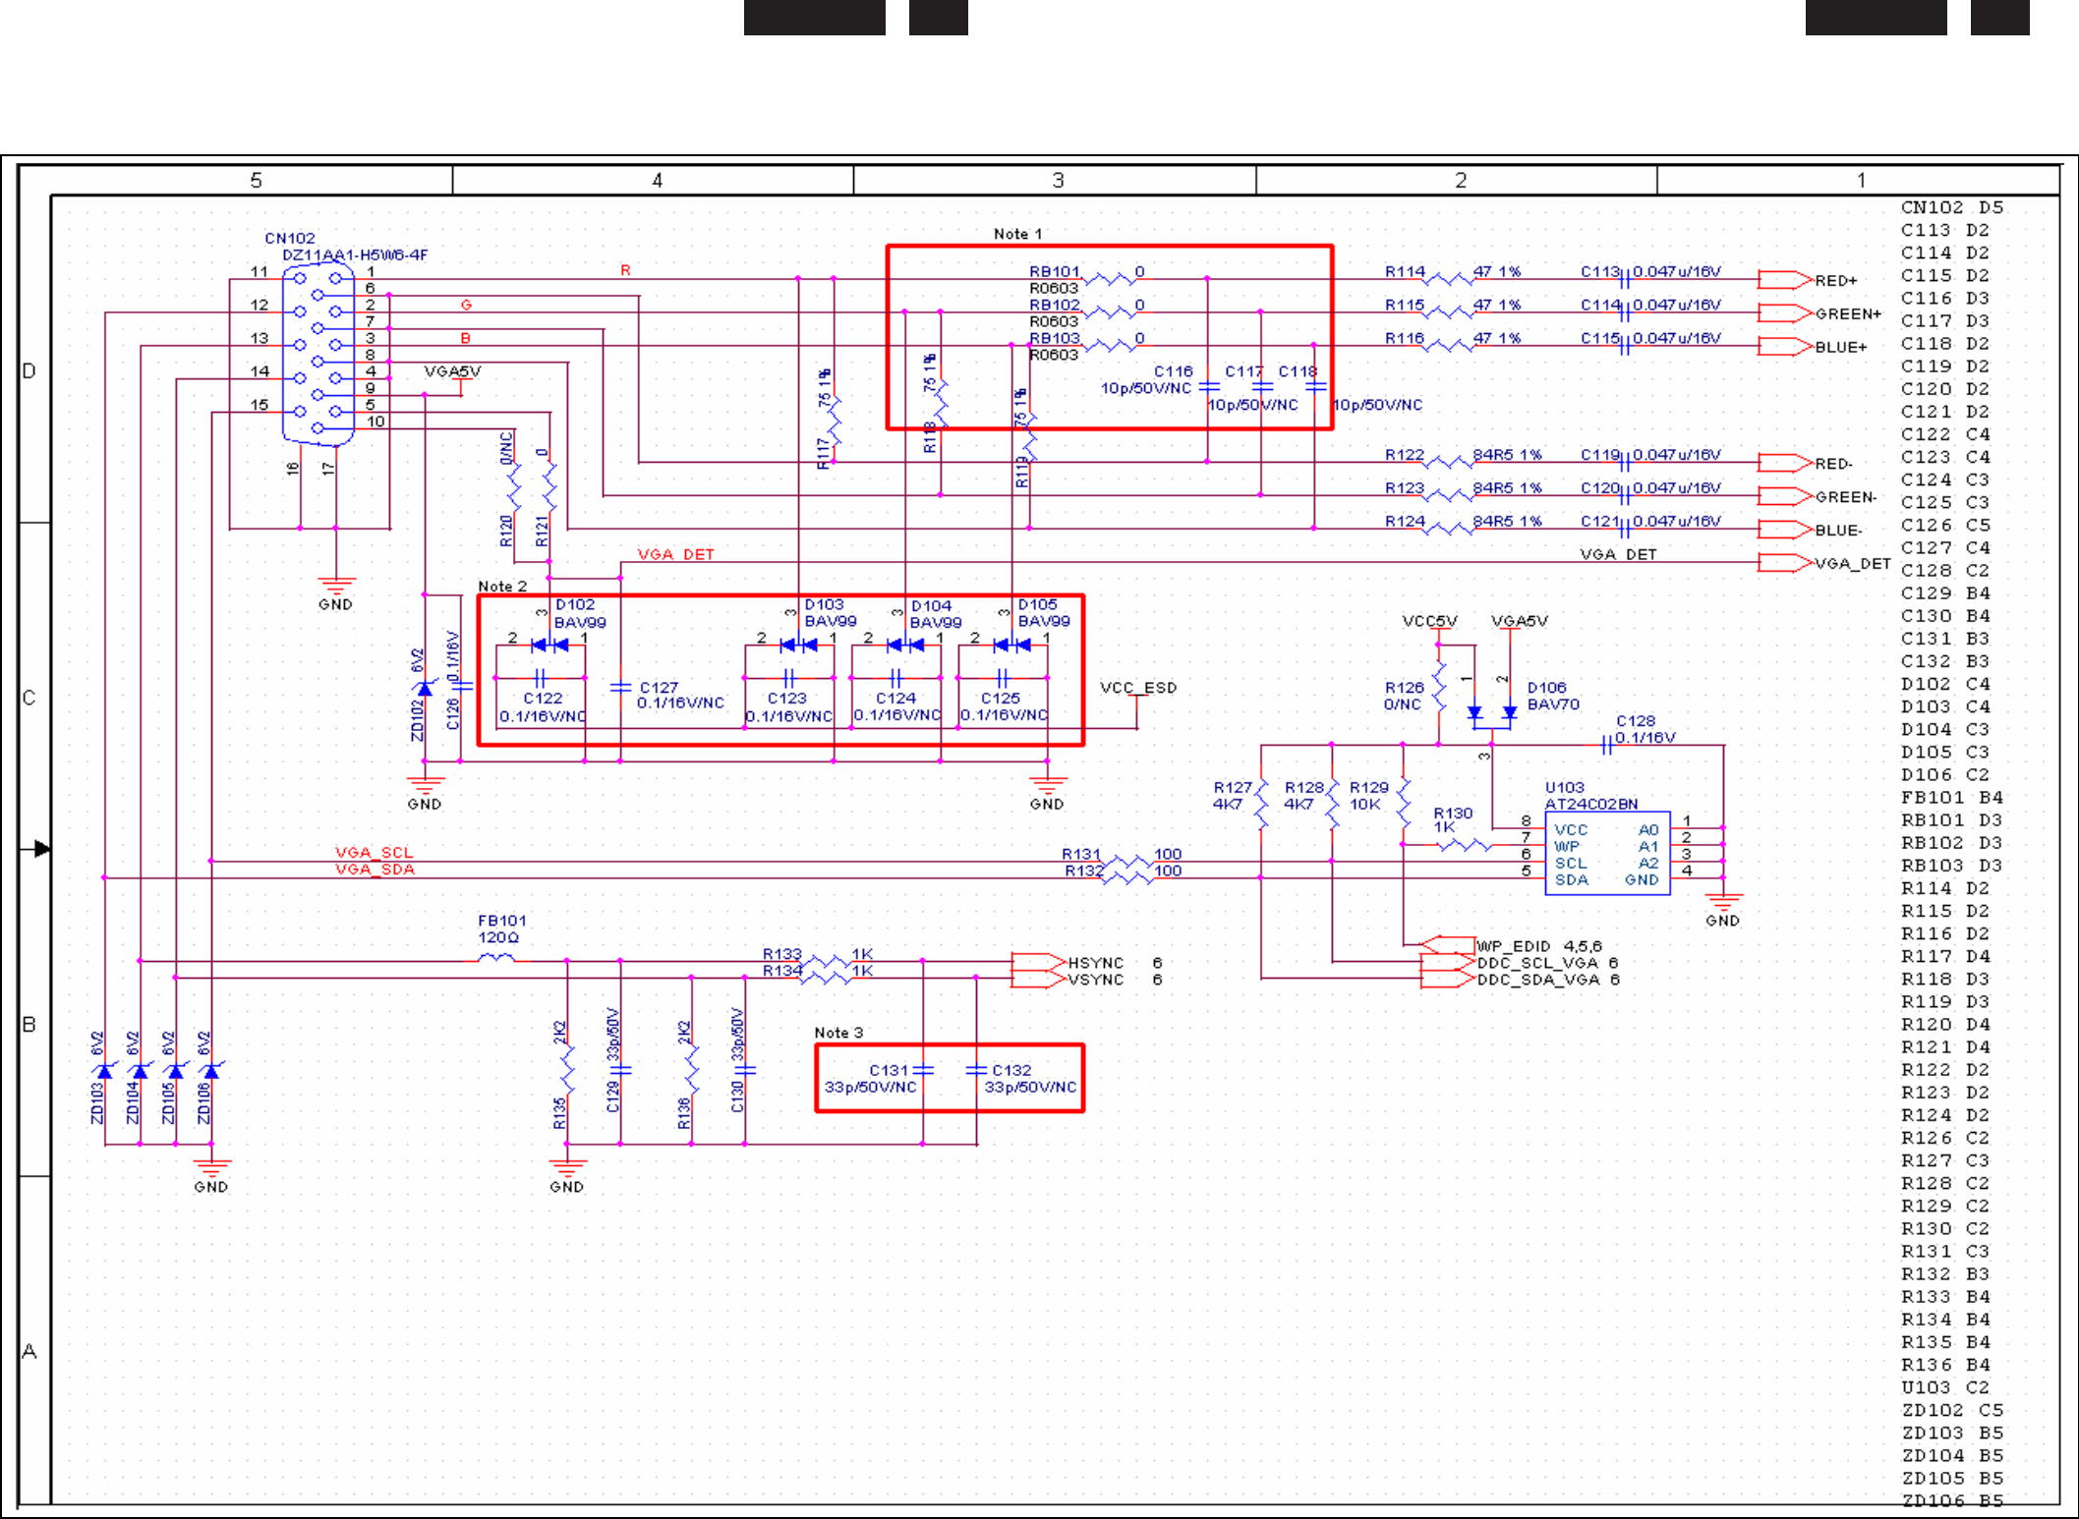Click the VGA_SCL net label
The height and width of the screenshot is (1519, 2079).
374,852
